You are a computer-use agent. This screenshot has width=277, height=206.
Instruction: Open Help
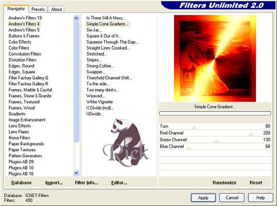pyautogui.click(x=260, y=198)
